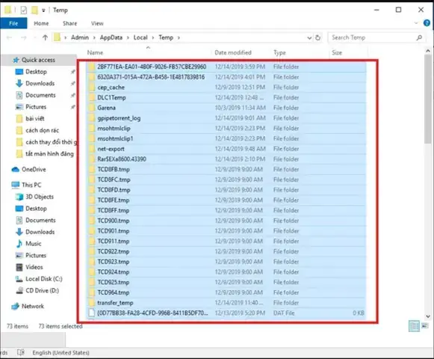Click the Refresh icon in address bar
Screen dimensions: 434x359
coord(317,37)
